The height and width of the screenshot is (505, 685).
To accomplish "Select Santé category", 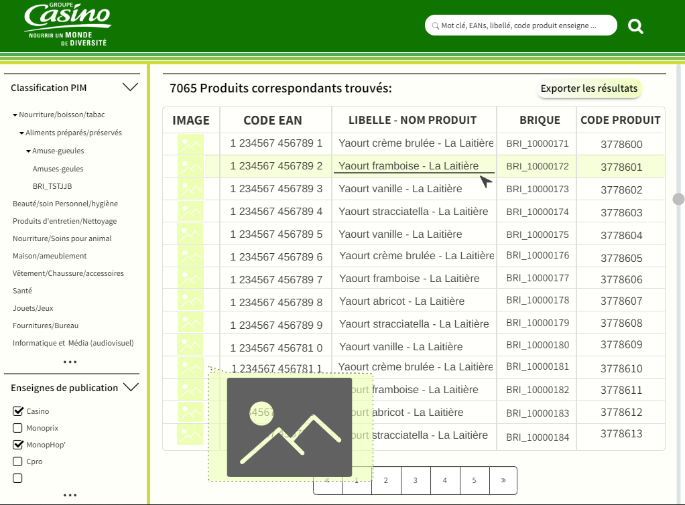I will pyautogui.click(x=22, y=291).
